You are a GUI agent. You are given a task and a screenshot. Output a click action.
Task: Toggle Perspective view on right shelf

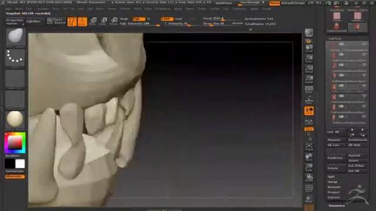pos(309,90)
